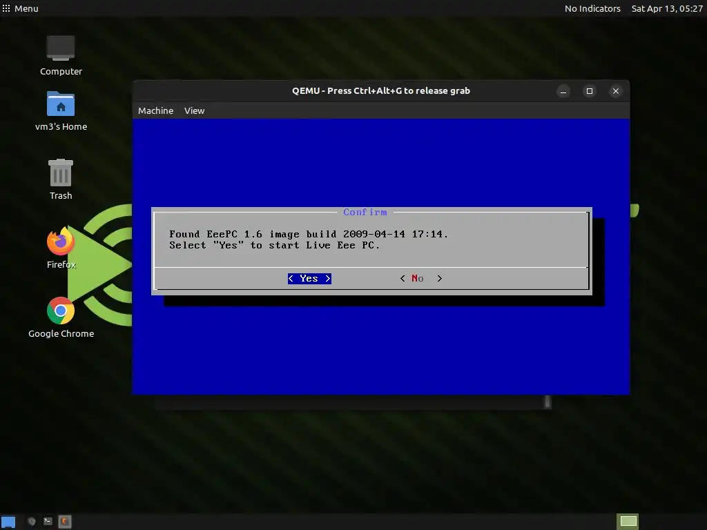Open the Machine menu in QEMU
This screenshot has height=530, width=707.
pos(155,110)
